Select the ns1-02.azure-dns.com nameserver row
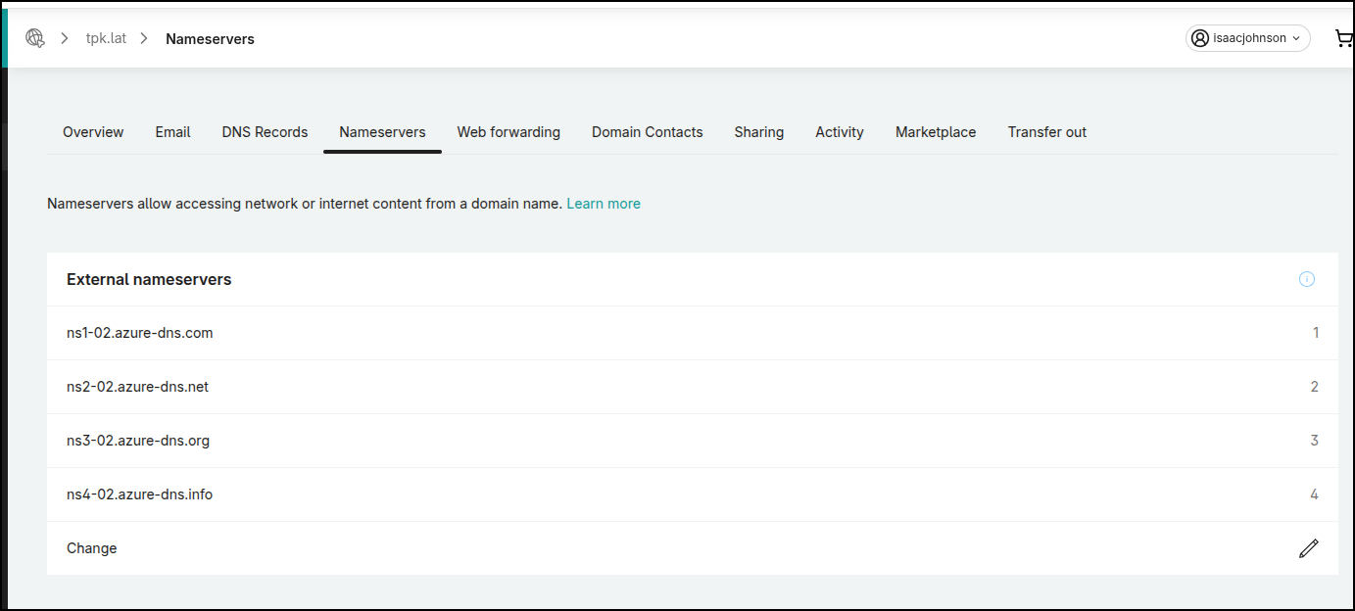1355x611 pixels. pyautogui.click(x=140, y=333)
